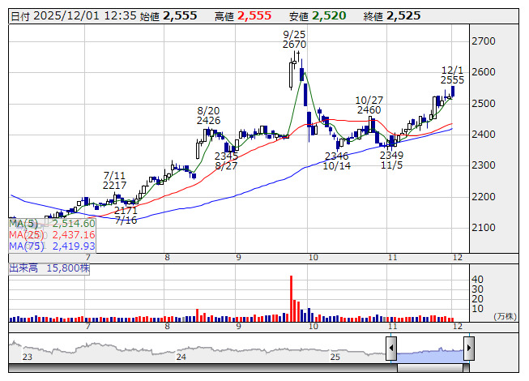
Task: Click the 始値 2,555 opening price
Action: pos(169,16)
